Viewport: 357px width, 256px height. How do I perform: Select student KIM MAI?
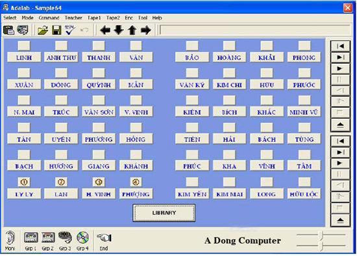[x=229, y=194]
